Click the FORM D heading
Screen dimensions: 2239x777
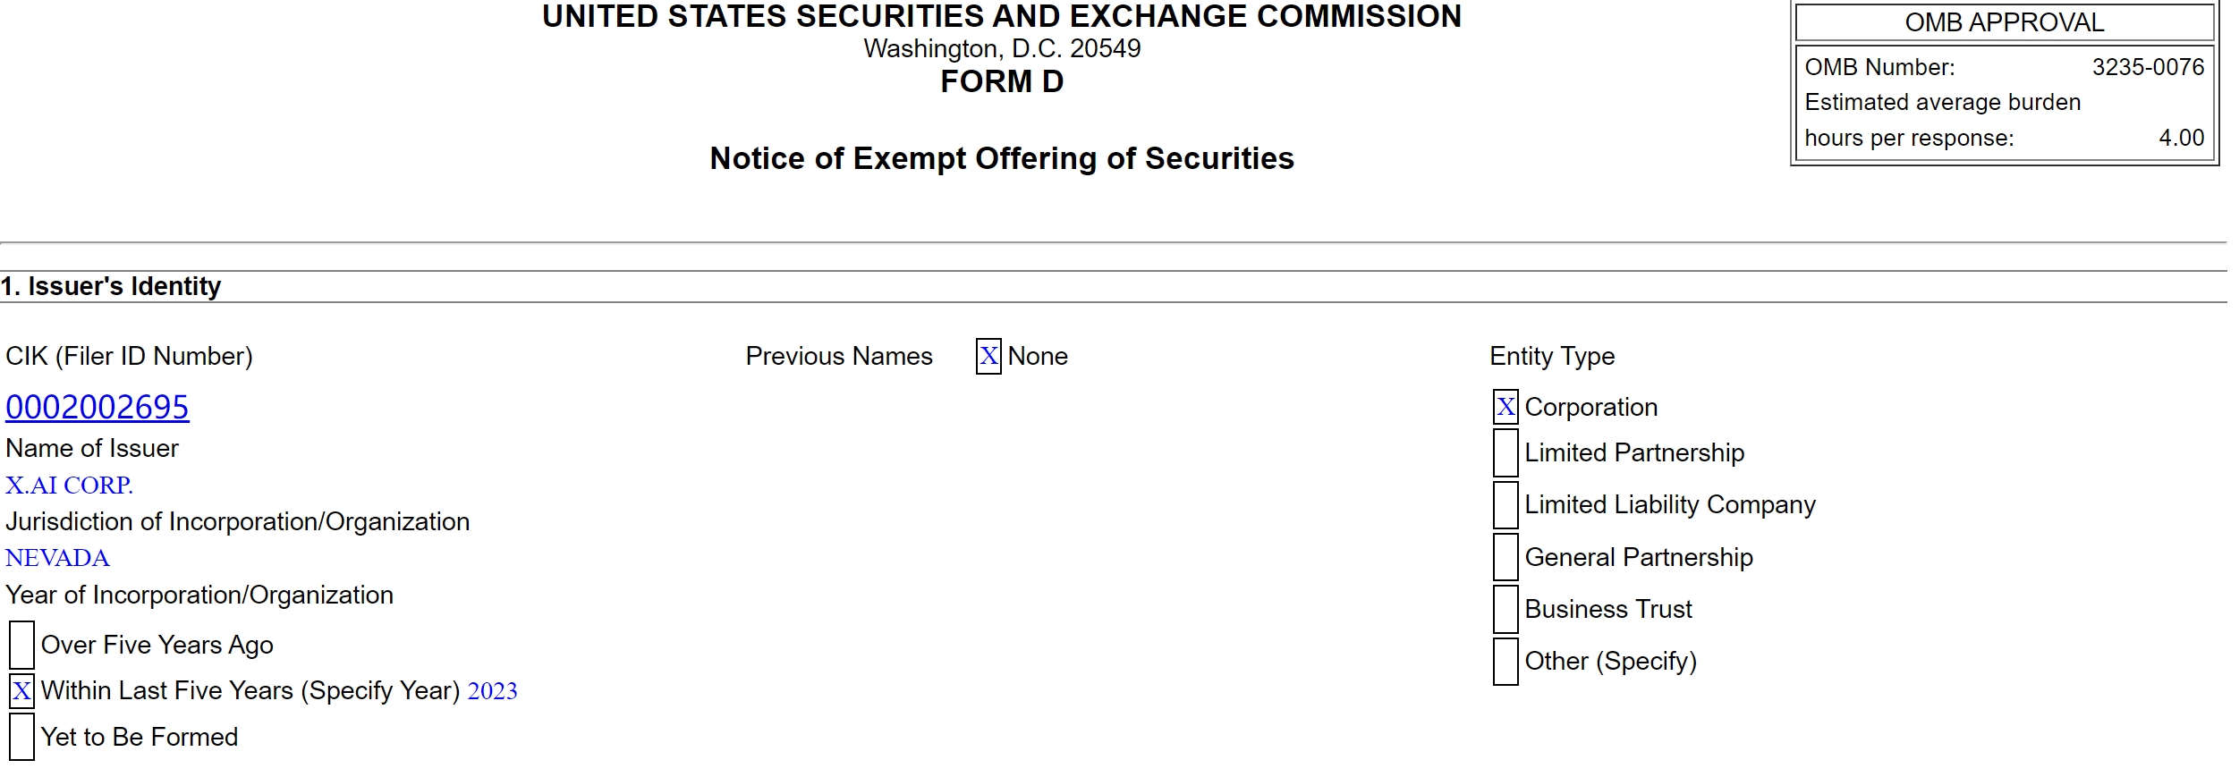1001,82
